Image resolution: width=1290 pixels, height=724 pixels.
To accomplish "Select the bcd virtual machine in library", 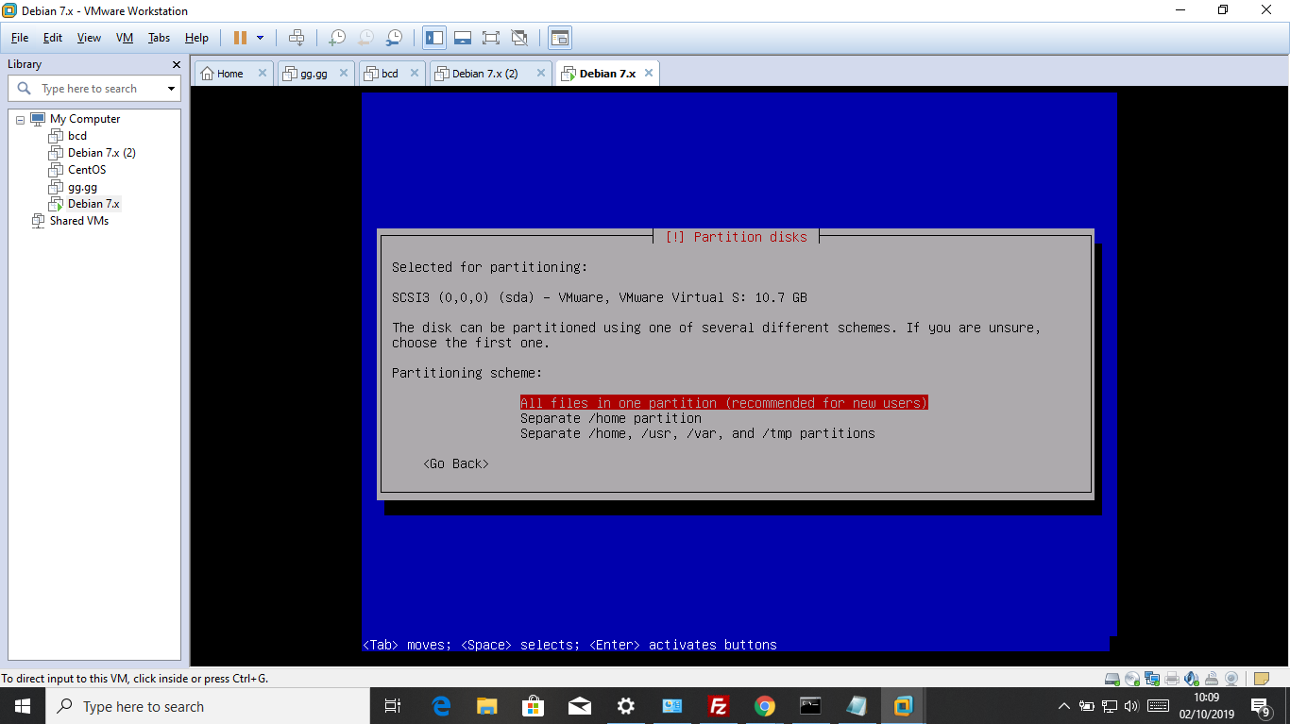I will (x=77, y=136).
